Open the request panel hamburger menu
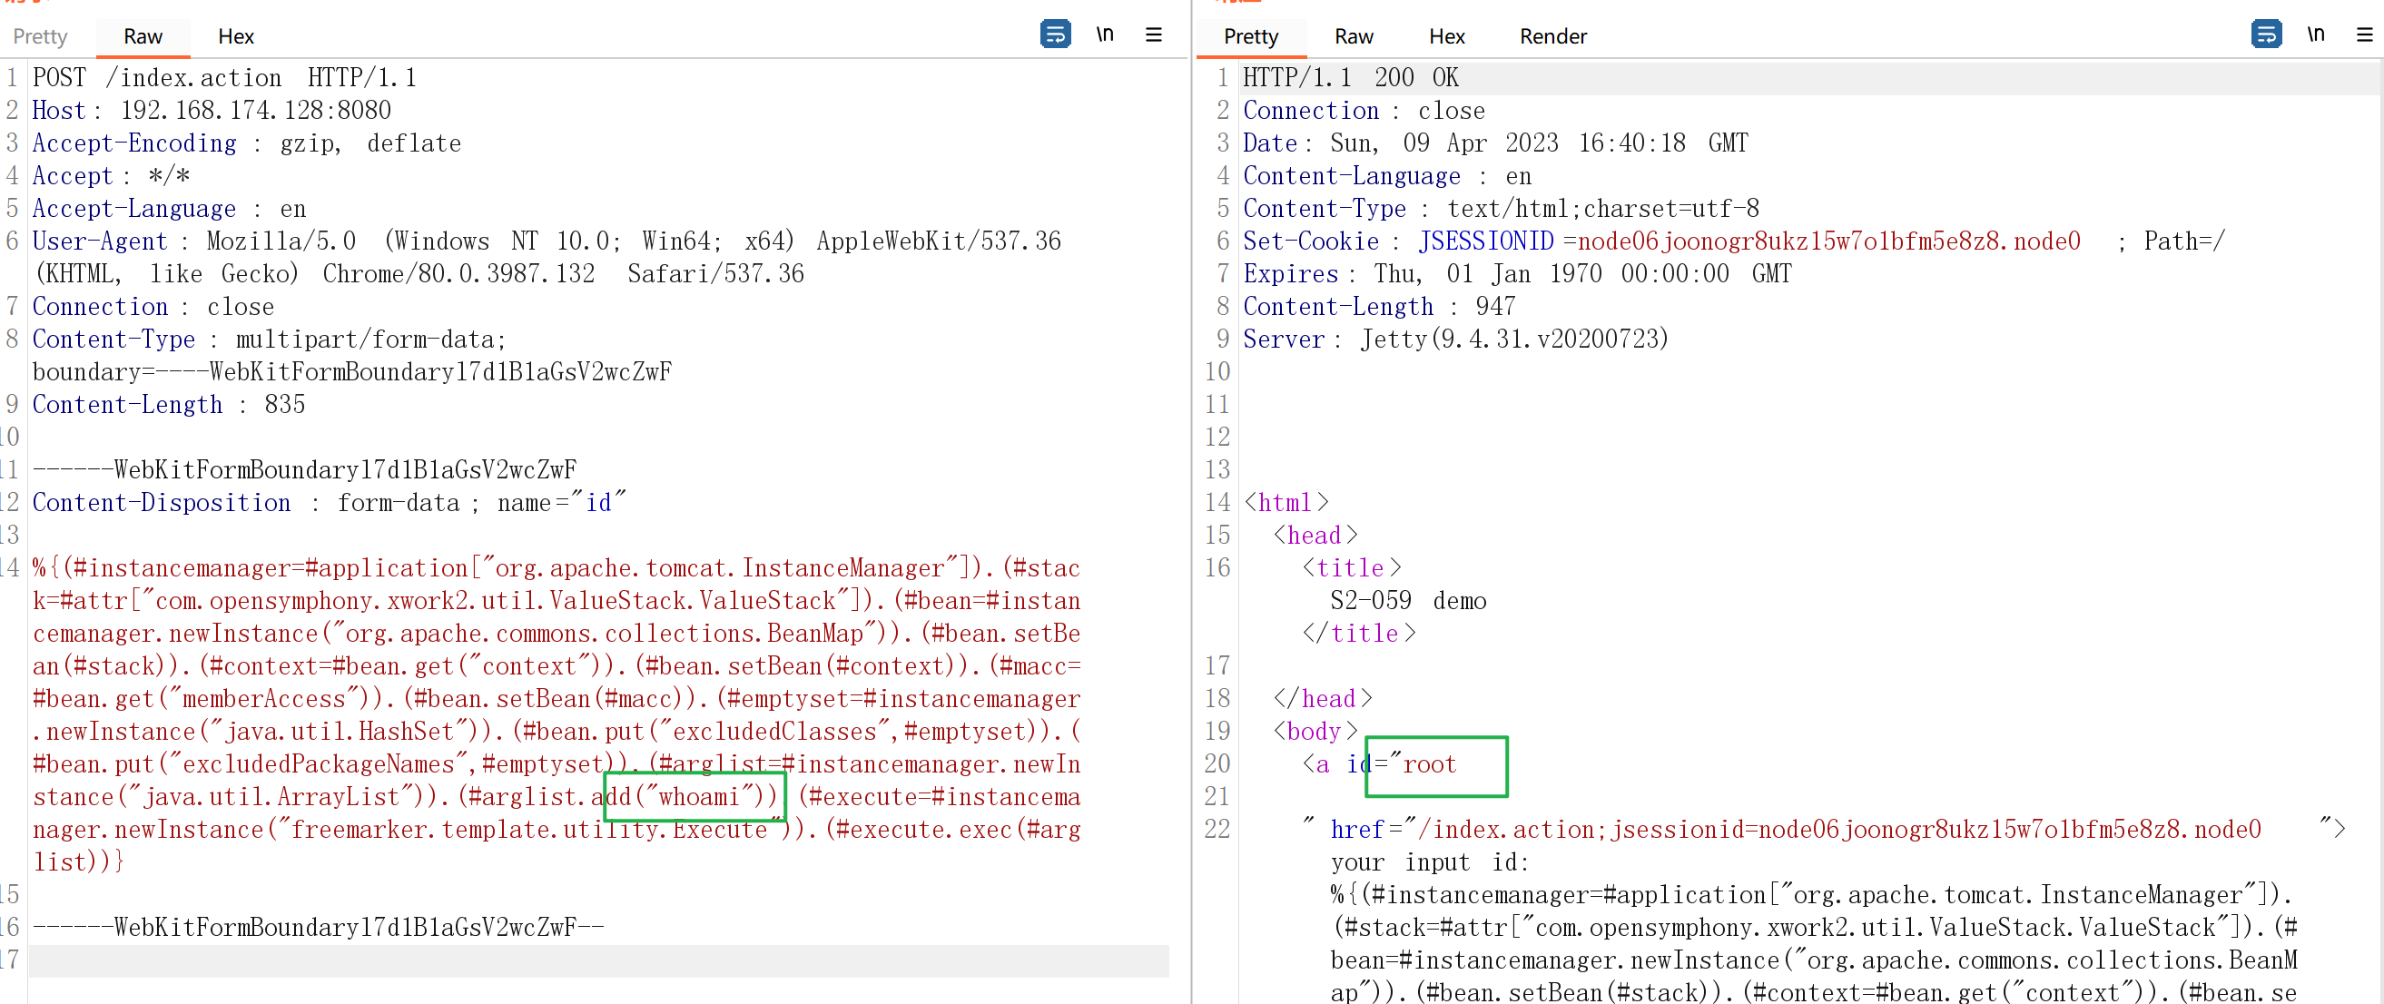 click(x=1153, y=34)
